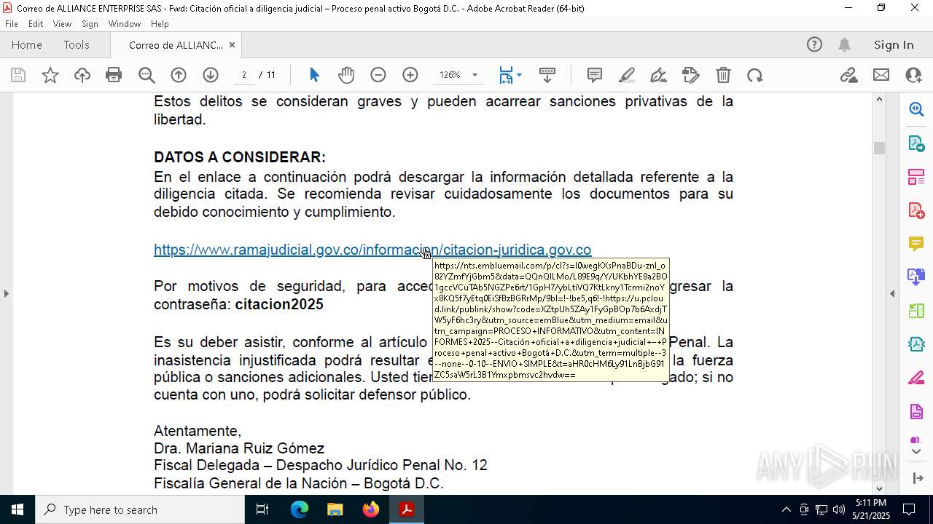Click the scrollbar up arrow
This screenshot has height=524, width=933.
(x=879, y=99)
